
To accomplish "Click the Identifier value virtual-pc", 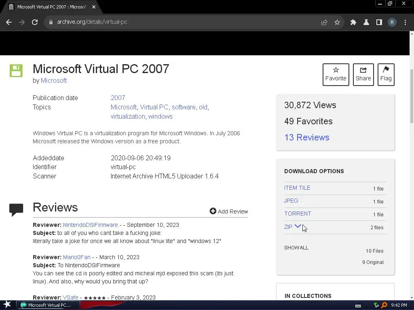I will click(x=123, y=167).
